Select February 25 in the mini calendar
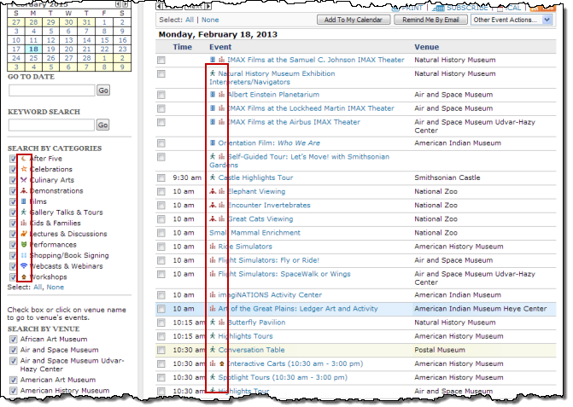The width and height of the screenshot is (573, 407). (x=33, y=58)
